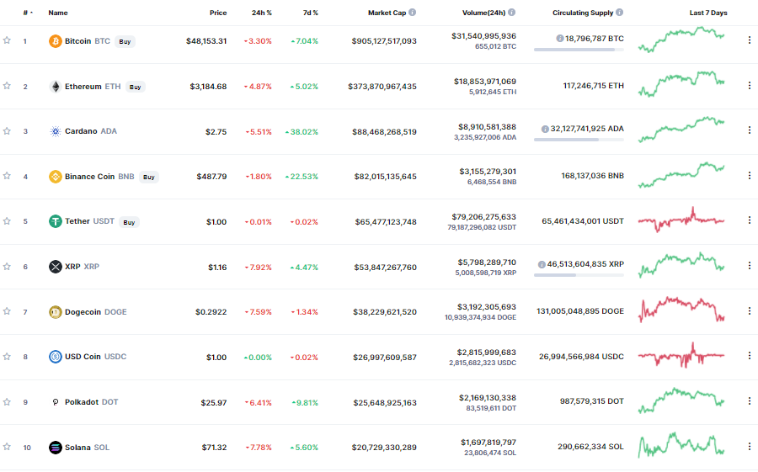This screenshot has height=472, width=758.
Task: Click the Dogecoin logo icon
Action: [56, 312]
